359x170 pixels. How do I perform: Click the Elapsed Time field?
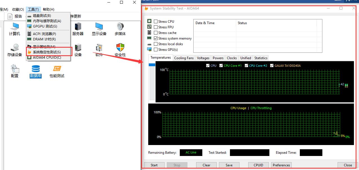point(311,153)
